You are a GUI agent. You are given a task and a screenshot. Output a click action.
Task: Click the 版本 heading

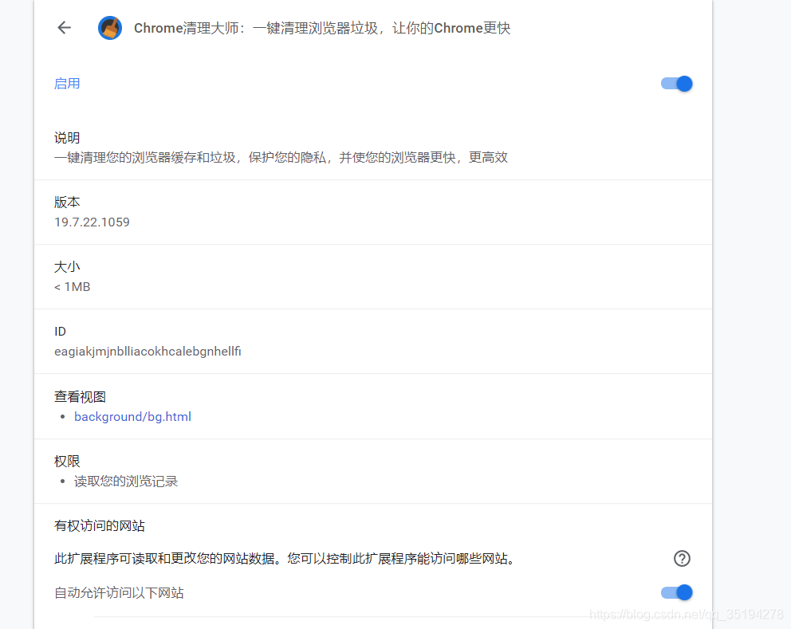(67, 202)
